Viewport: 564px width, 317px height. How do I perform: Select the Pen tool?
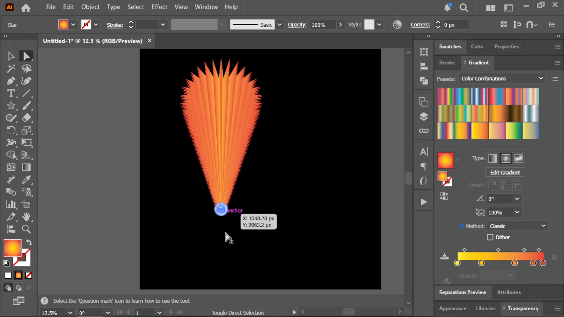coord(11,81)
